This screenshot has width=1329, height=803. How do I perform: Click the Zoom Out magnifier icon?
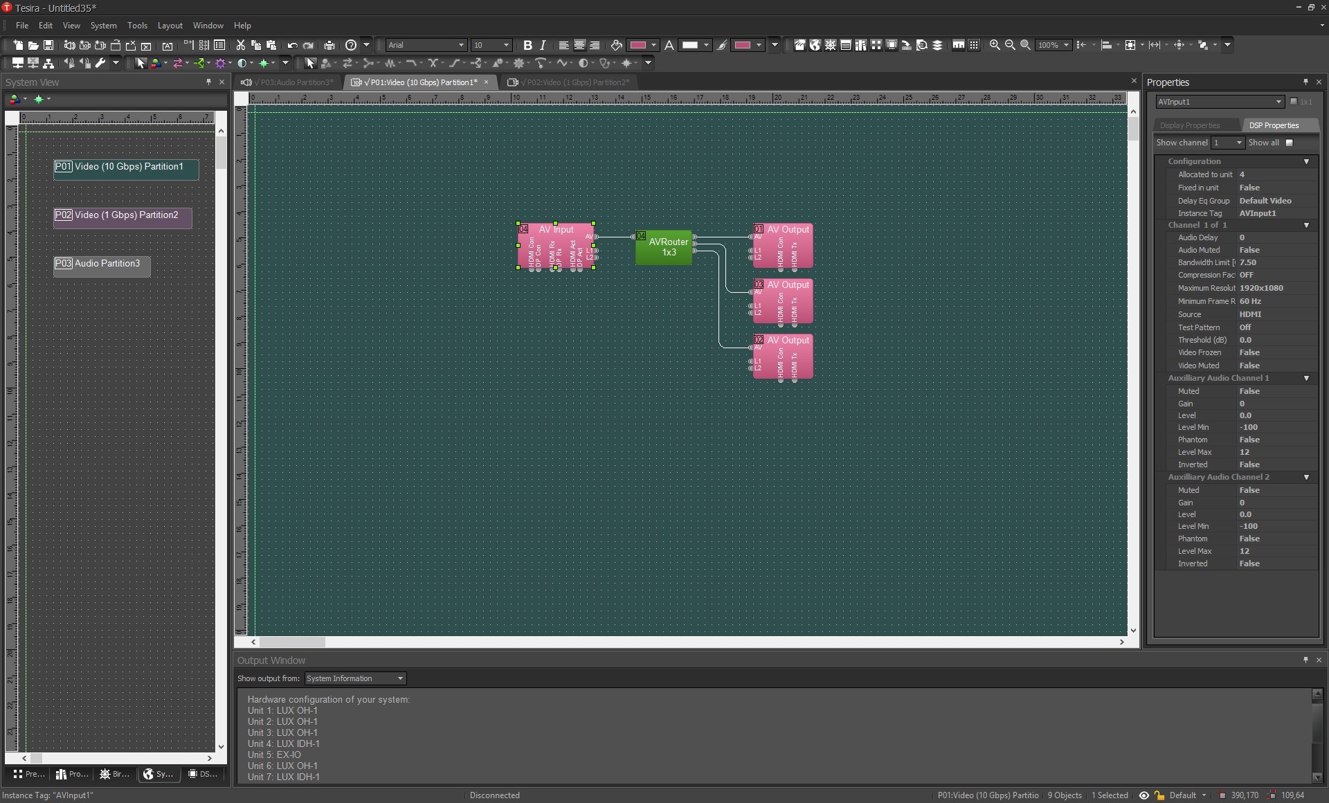coord(1010,45)
